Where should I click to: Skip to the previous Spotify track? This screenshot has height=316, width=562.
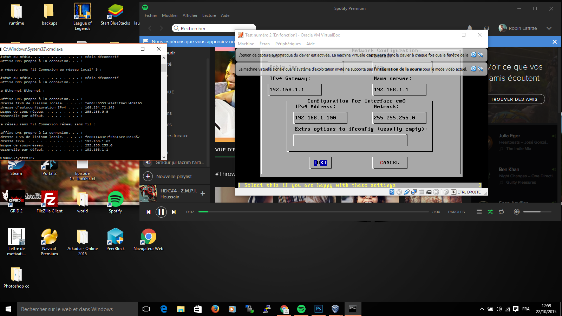tap(149, 212)
